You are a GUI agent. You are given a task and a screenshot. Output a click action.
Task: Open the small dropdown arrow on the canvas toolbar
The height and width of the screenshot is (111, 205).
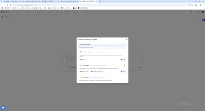click(x=11, y=17)
